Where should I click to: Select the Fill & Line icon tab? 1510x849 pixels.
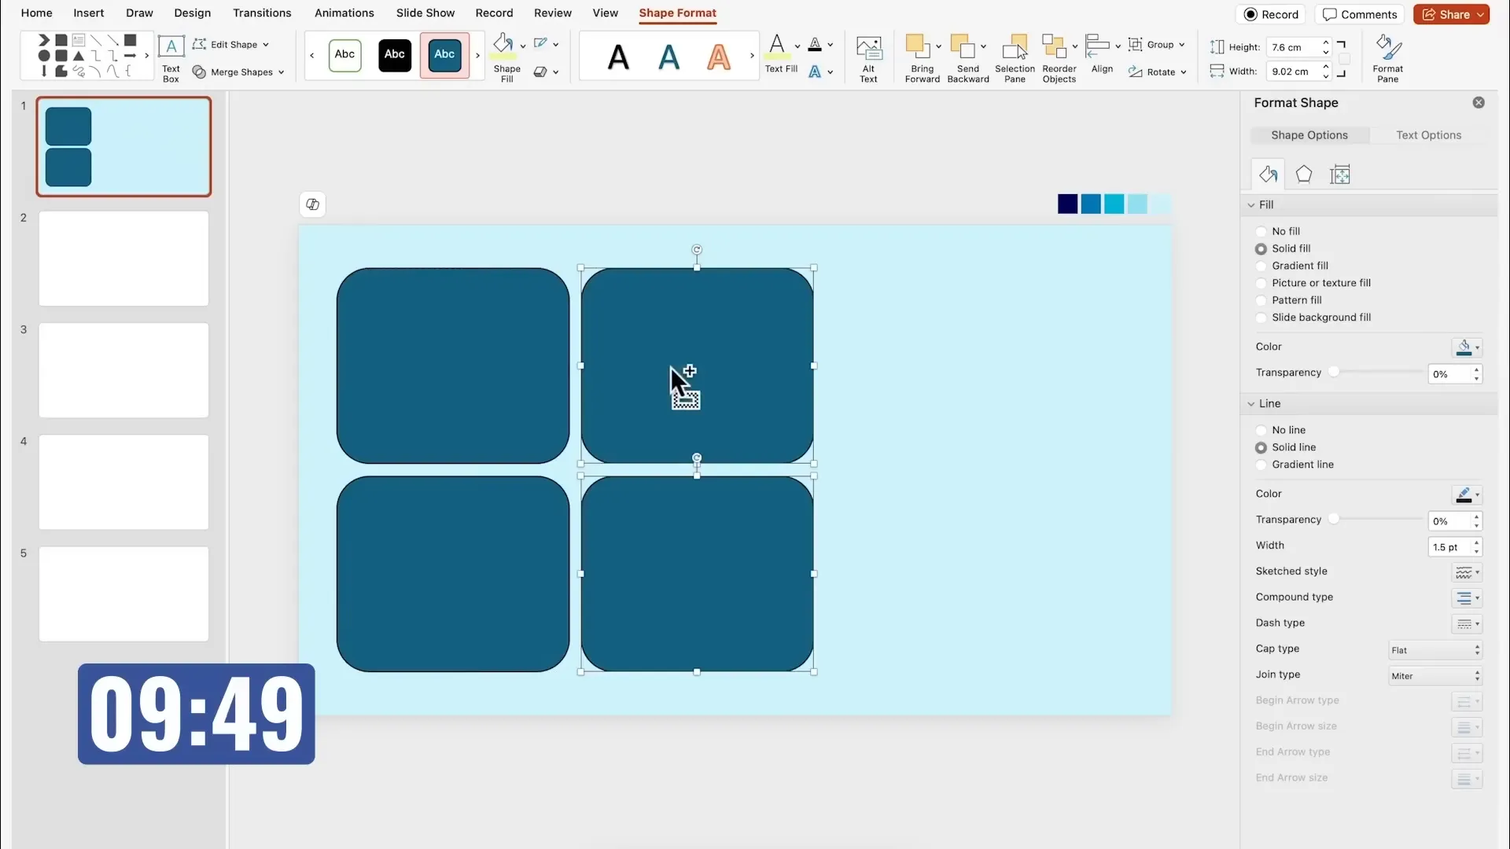(x=1268, y=175)
